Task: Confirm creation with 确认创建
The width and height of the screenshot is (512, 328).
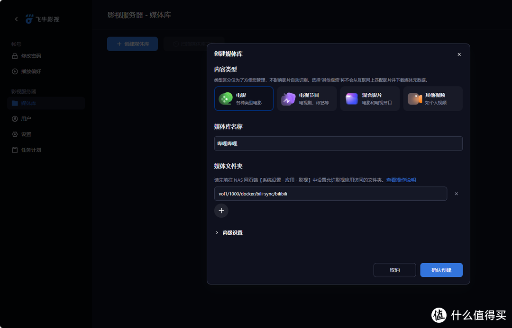Action: point(441,270)
